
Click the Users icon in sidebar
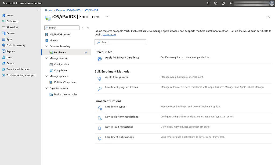pyautogui.click(x=4, y=57)
